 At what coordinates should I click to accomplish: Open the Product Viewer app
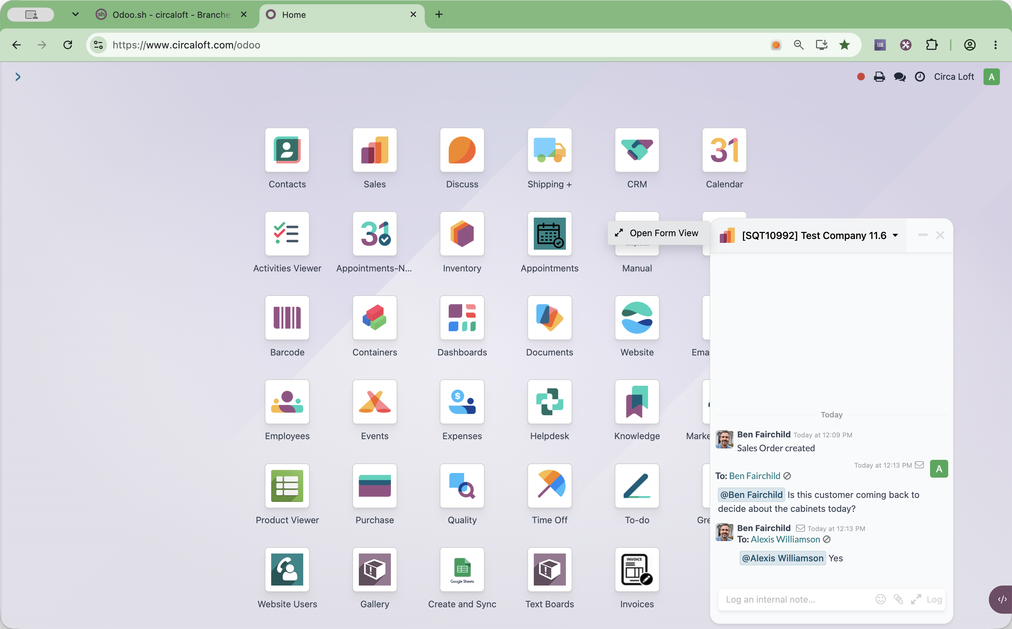point(287,486)
